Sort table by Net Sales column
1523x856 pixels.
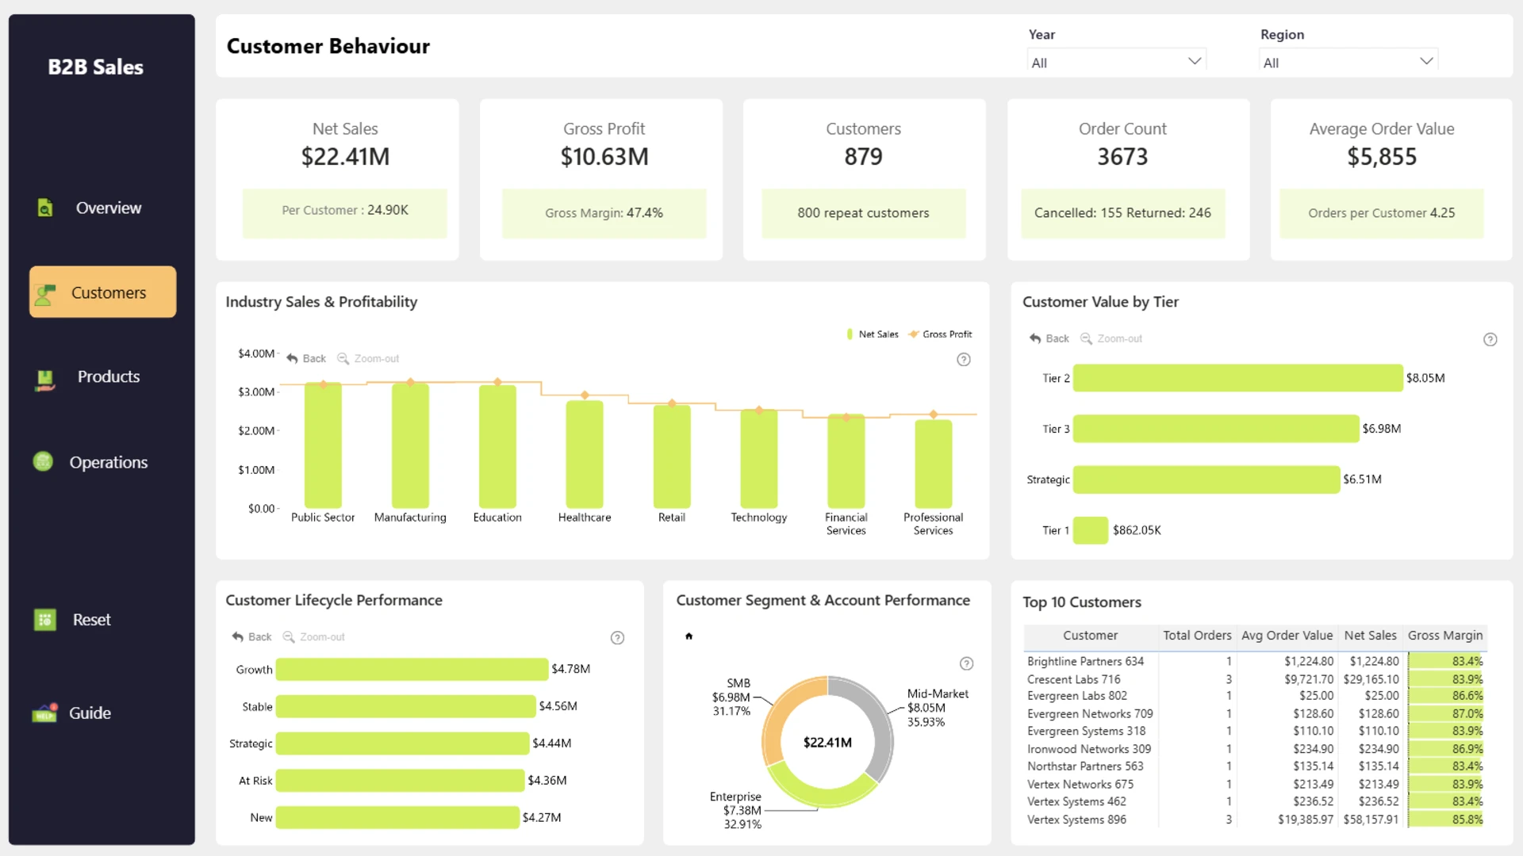[1370, 636]
